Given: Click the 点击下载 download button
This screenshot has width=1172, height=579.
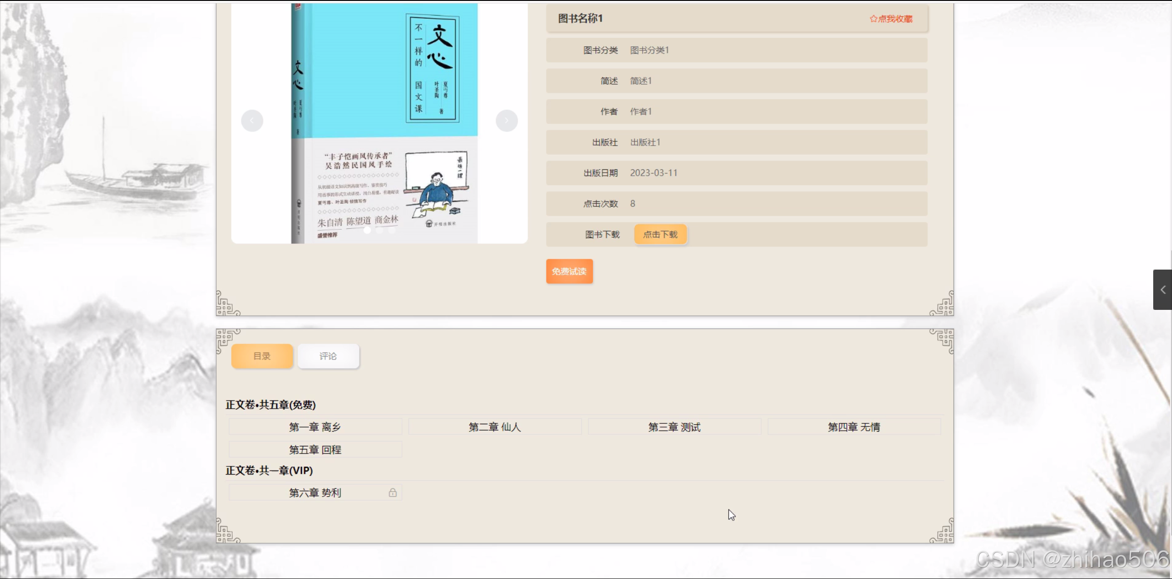Looking at the screenshot, I should pos(660,234).
